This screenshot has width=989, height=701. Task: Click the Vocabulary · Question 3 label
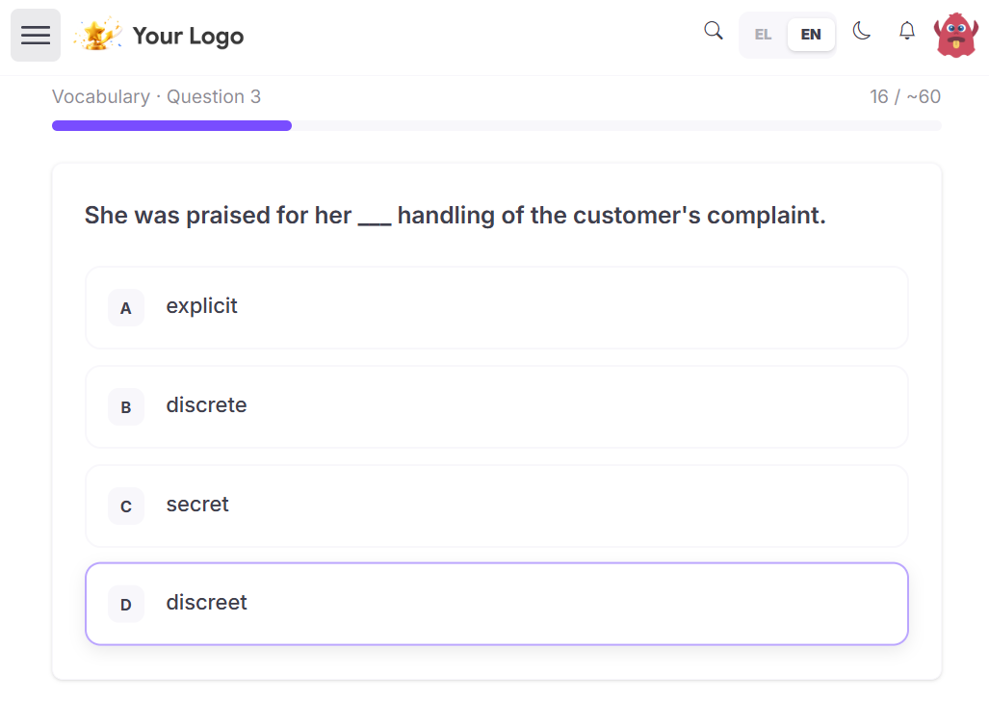[x=156, y=96]
